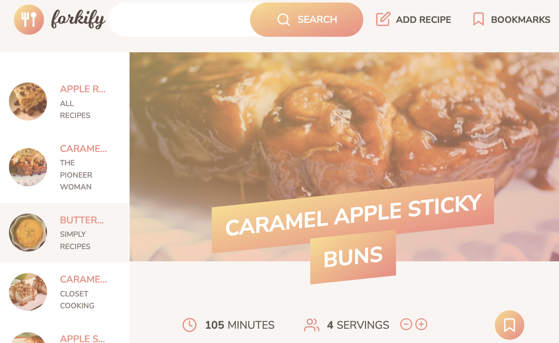Bookmark this recipe with round bookmark button
Screen dimensions: 559x343
pos(510,325)
